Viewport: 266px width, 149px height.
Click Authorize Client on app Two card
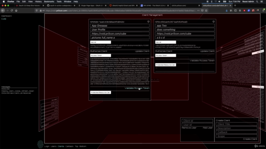coord(164,51)
